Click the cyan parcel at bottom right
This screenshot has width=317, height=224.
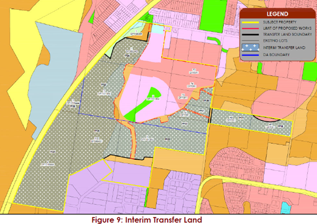coord(286,207)
